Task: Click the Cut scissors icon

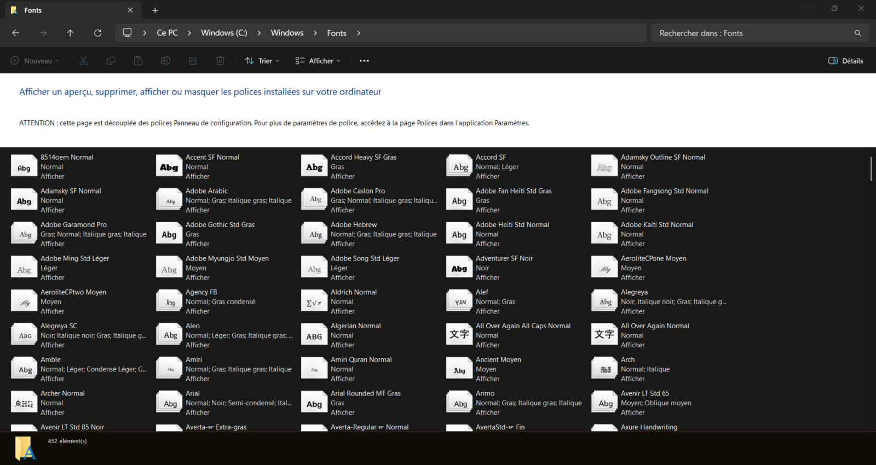Action: (83, 61)
